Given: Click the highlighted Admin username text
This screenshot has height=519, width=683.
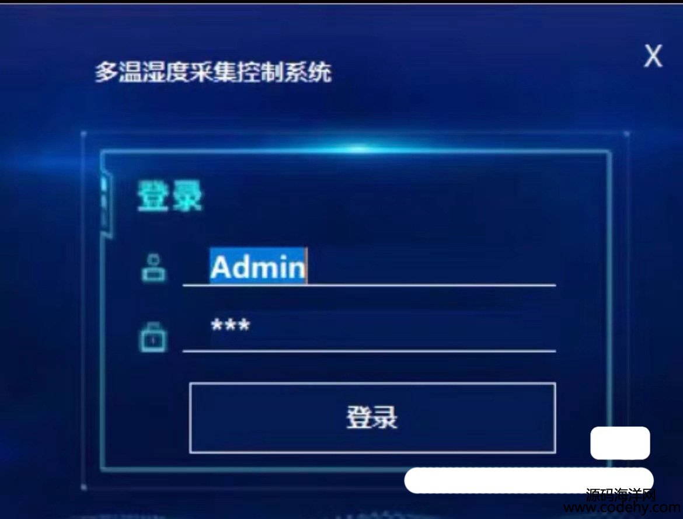Looking at the screenshot, I should click(x=258, y=266).
